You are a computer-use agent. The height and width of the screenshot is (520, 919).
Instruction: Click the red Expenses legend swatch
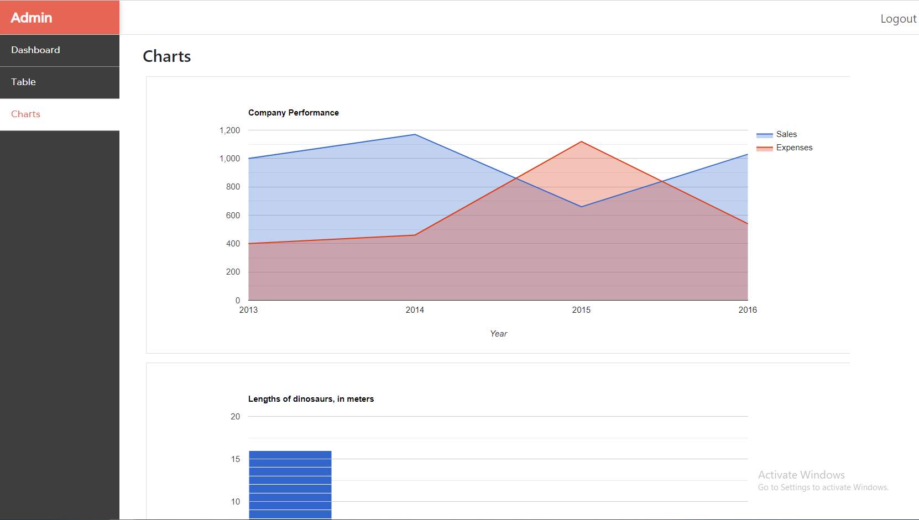[x=764, y=148]
